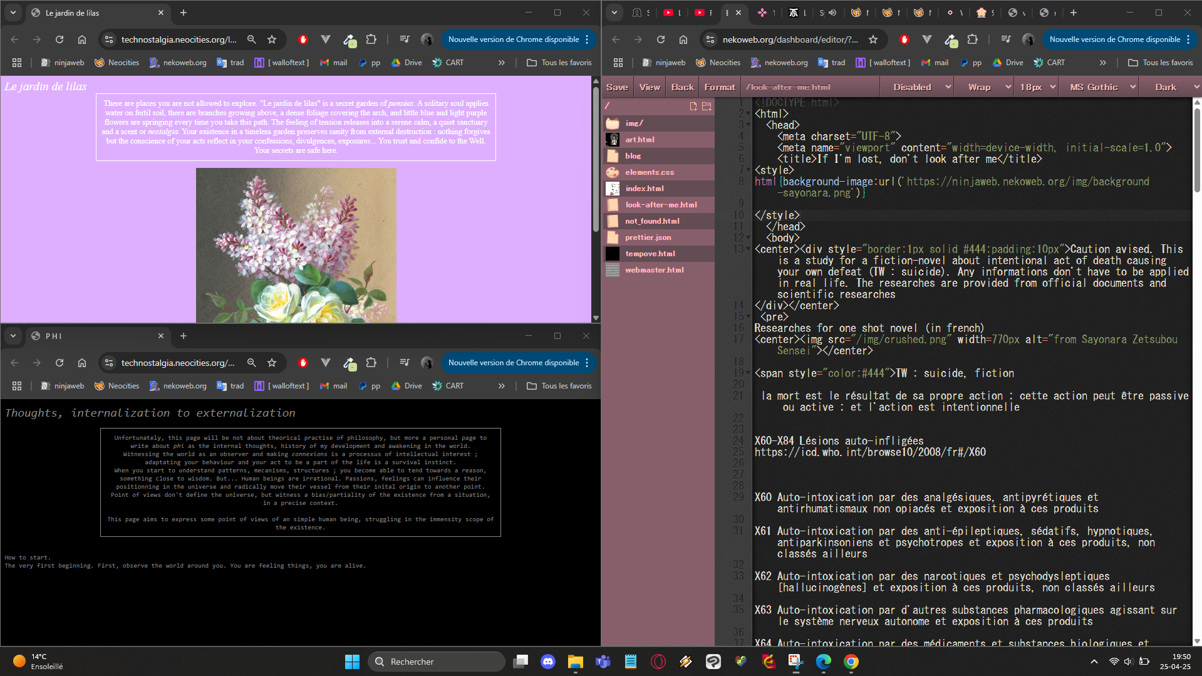Reload the Nekoweb editor page
This screenshot has width=1202, height=676.
click(661, 39)
